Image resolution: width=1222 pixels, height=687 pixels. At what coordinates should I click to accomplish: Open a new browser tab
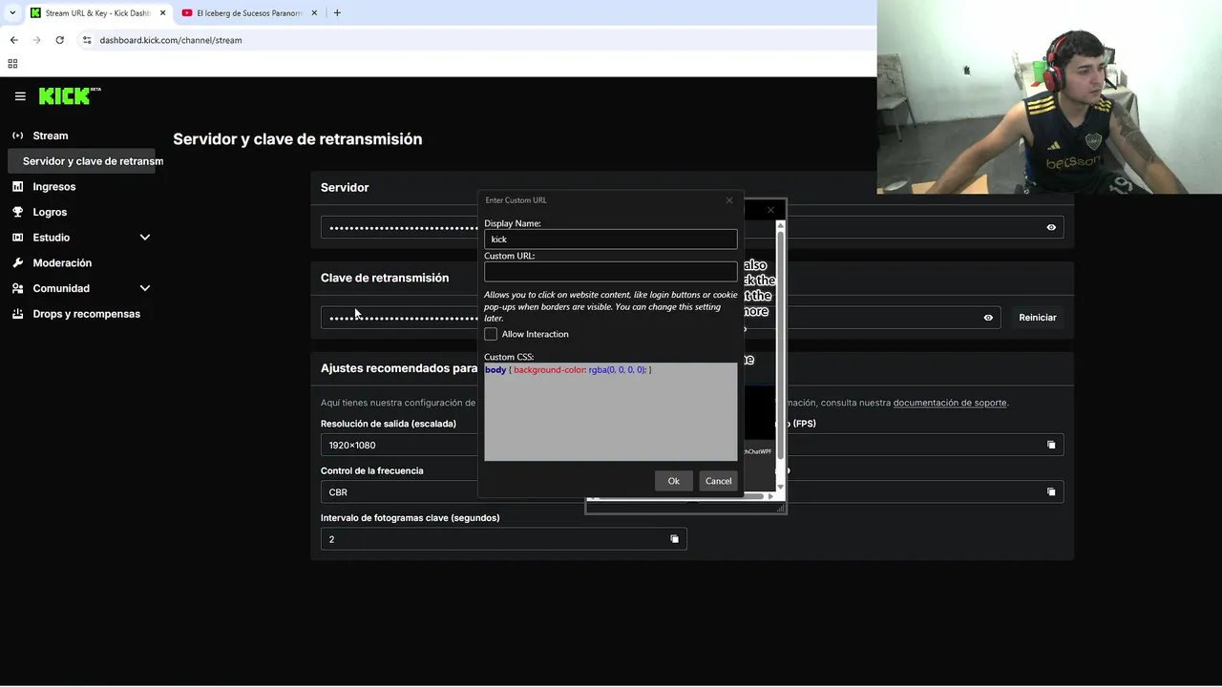(x=337, y=13)
